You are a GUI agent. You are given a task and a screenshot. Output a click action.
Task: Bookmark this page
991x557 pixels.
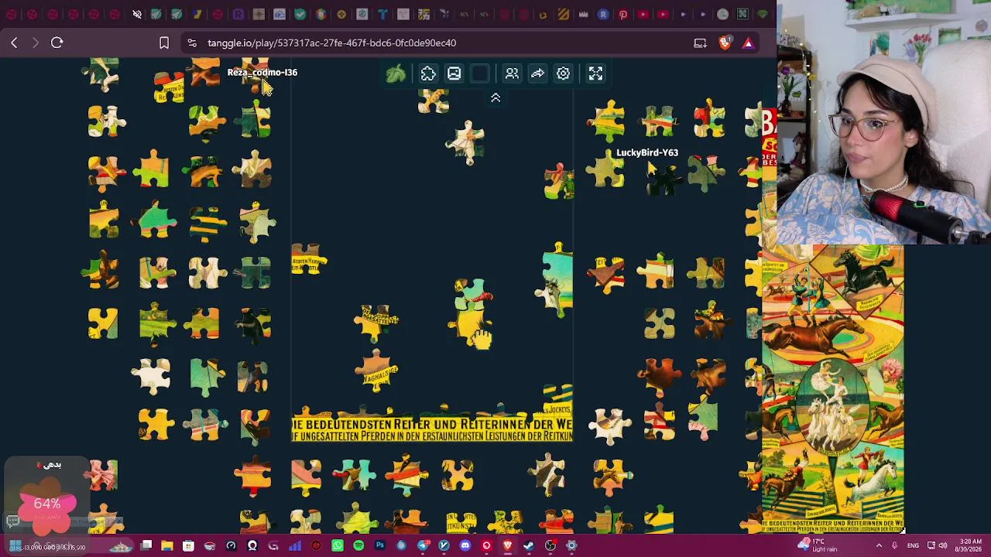[164, 43]
